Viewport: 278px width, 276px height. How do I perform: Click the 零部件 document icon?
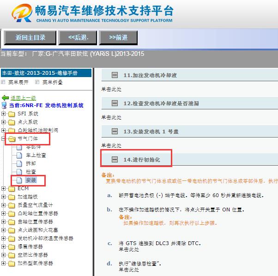19,147
